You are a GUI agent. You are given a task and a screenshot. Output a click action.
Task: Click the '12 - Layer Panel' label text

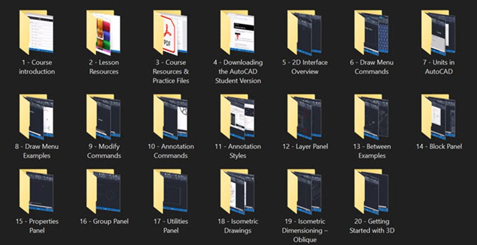[x=305, y=147]
